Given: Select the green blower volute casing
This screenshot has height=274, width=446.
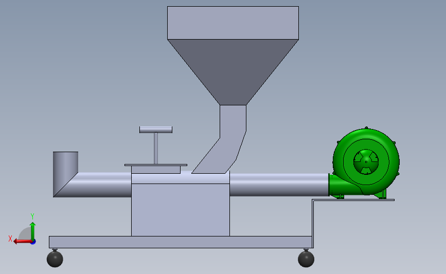Looking at the screenshot, I should 366,161.
